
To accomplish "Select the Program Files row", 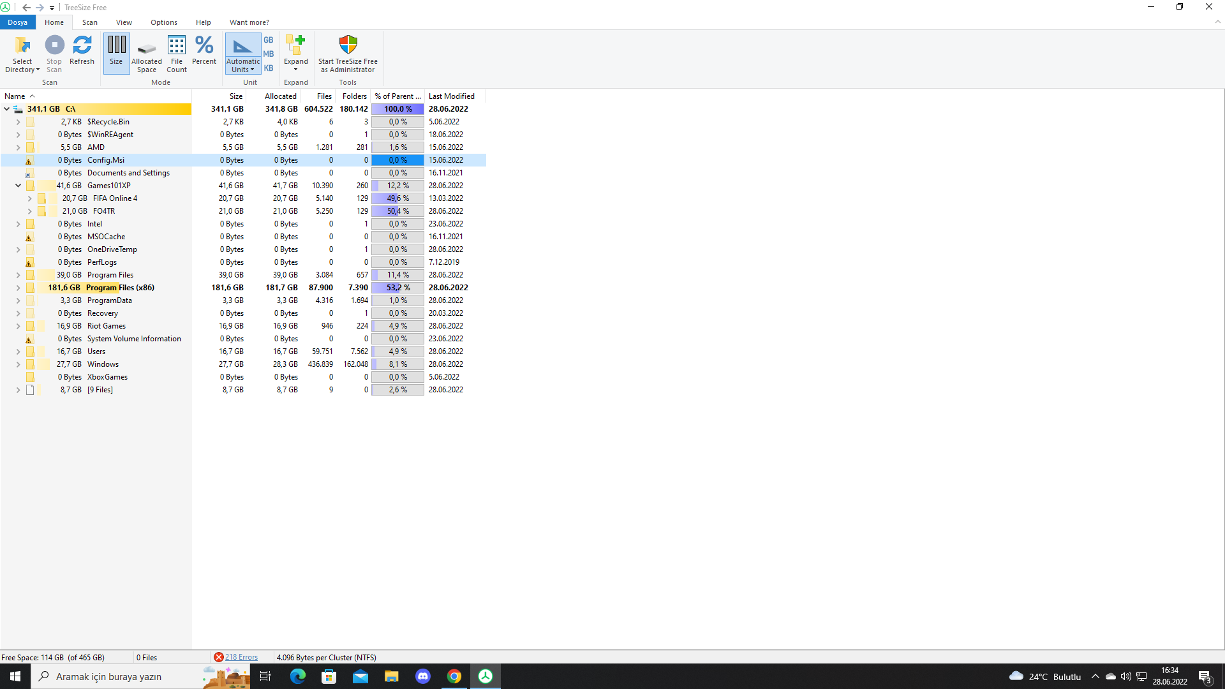I will pos(242,275).
